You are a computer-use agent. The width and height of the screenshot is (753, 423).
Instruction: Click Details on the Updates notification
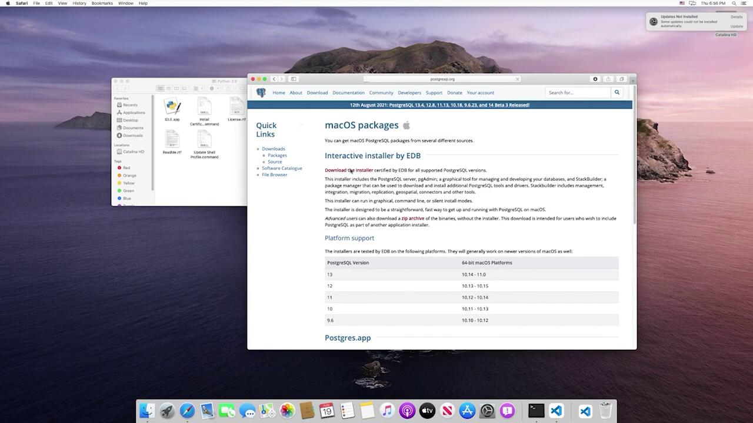point(736,17)
